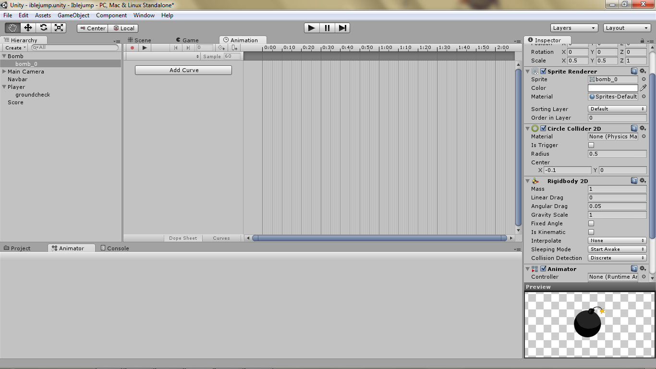
Task: Click the 1:00 mark on timeline ruler
Action: 386,48
